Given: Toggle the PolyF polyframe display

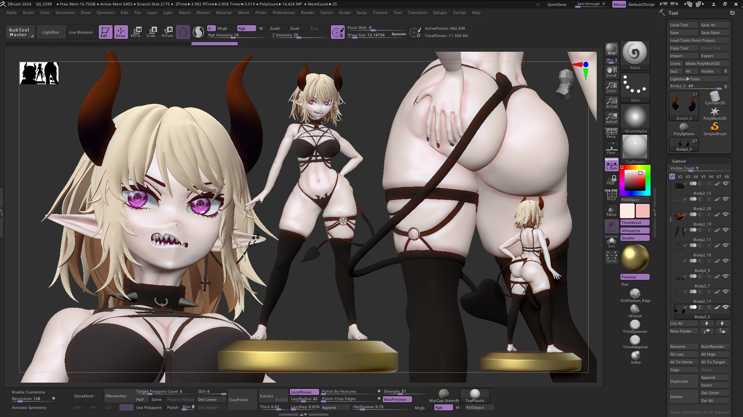Looking at the screenshot, I should pyautogui.click(x=611, y=195).
